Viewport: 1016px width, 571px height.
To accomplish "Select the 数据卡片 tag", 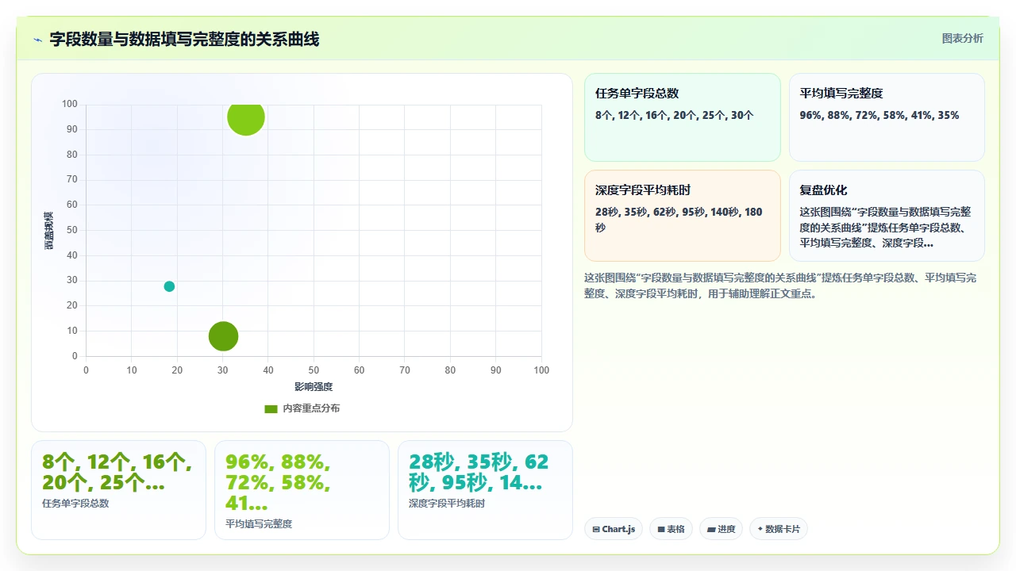I will 779,529.
